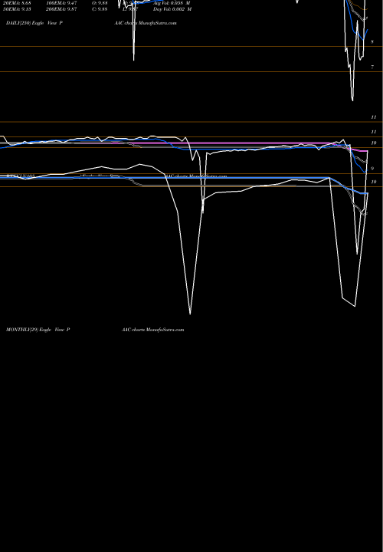Select the 20EMA: 8.68 value
Screen dimensions: 383x552
(x=17, y=3)
